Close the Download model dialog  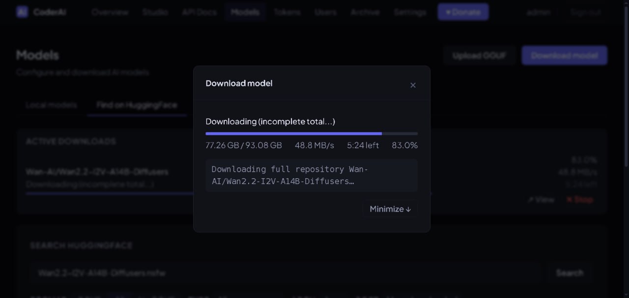pos(413,85)
